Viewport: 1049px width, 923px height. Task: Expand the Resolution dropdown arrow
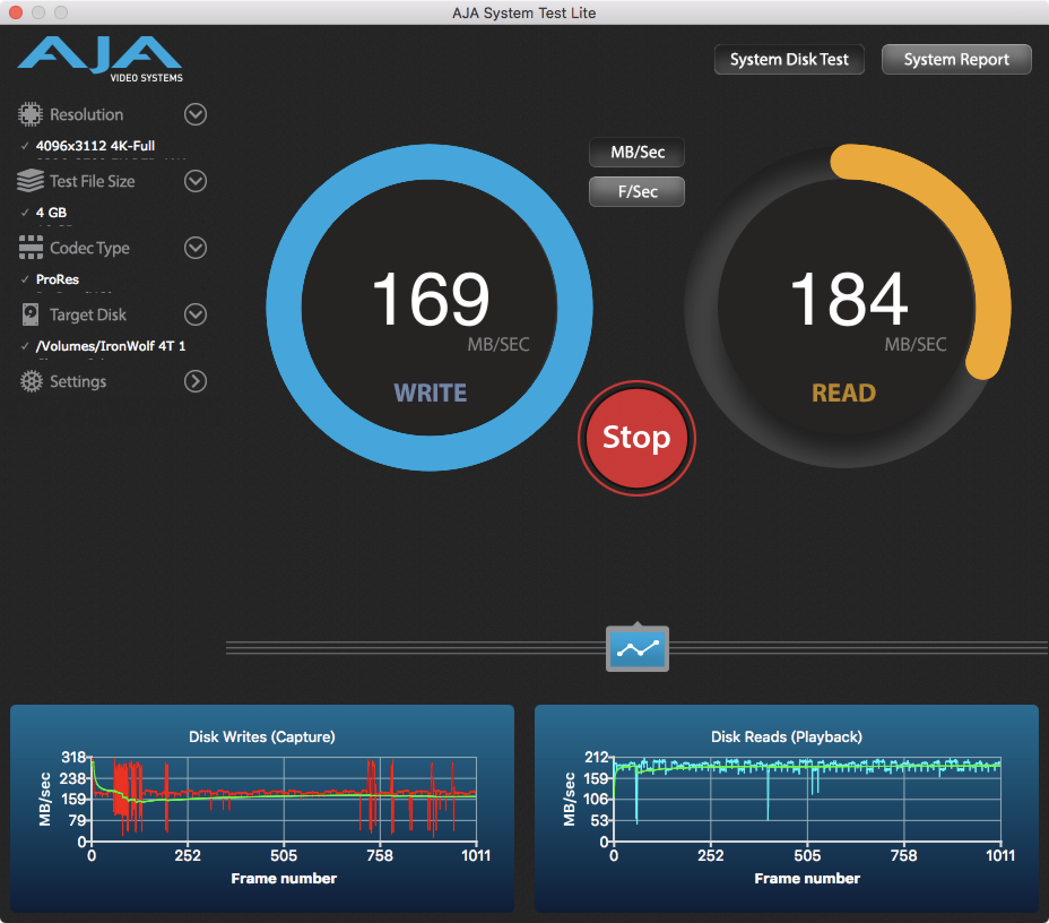(x=196, y=114)
